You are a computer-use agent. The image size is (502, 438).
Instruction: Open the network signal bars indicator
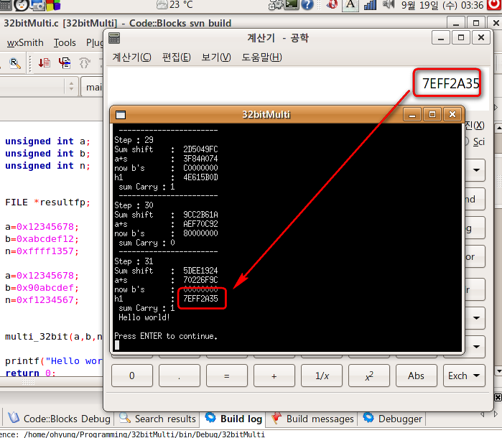pyautogui.click(x=370, y=4)
